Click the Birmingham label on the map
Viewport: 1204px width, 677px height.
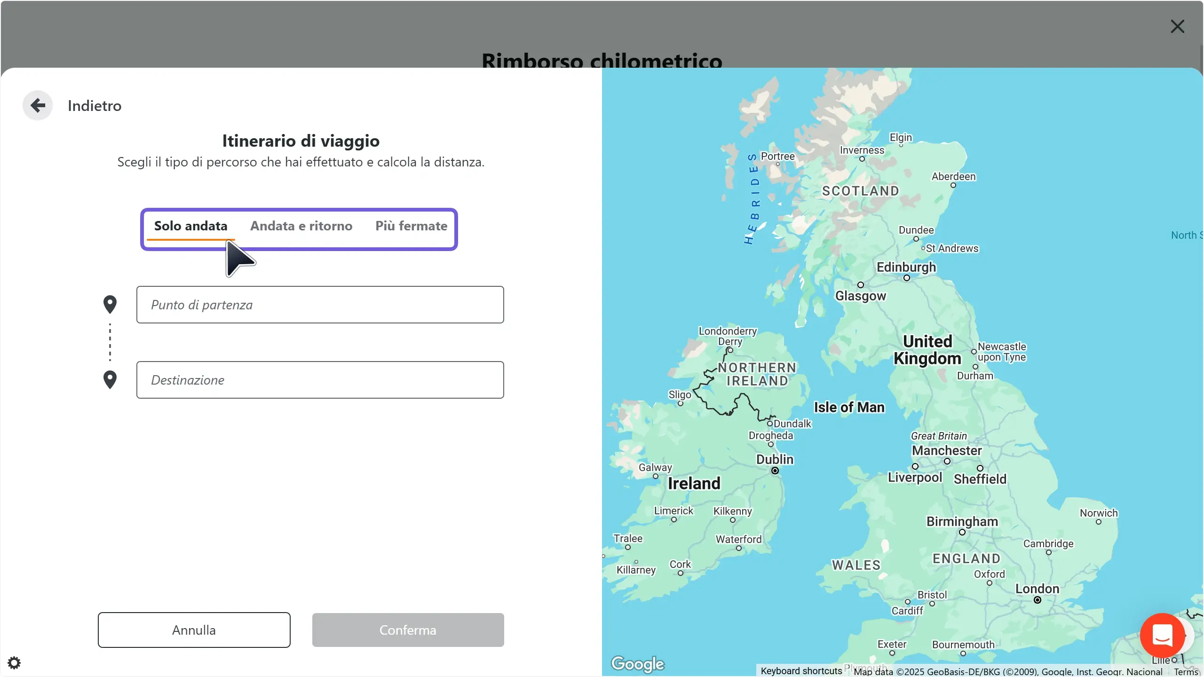click(x=962, y=521)
